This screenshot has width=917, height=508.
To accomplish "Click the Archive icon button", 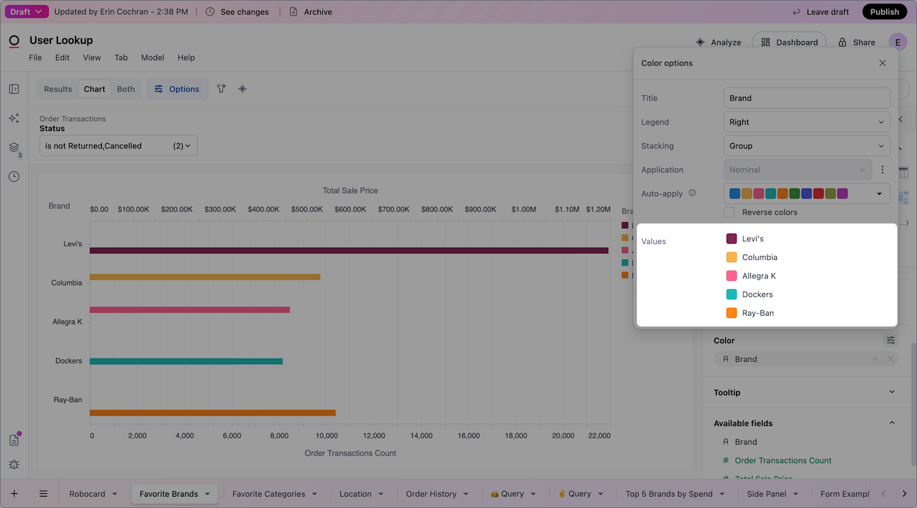I will (x=311, y=11).
